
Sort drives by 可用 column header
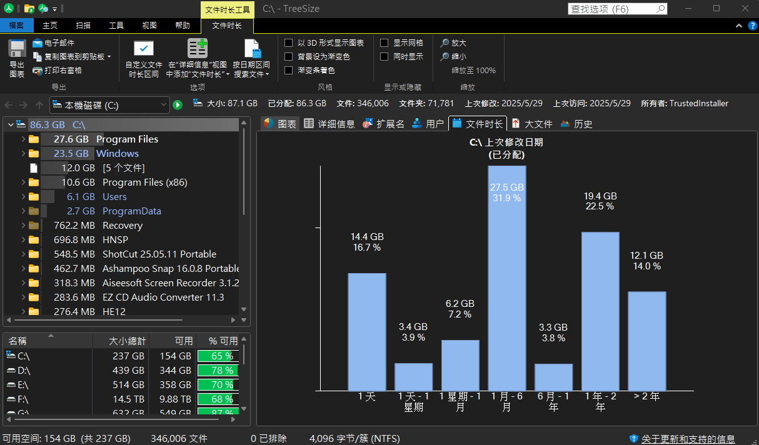[x=173, y=341]
